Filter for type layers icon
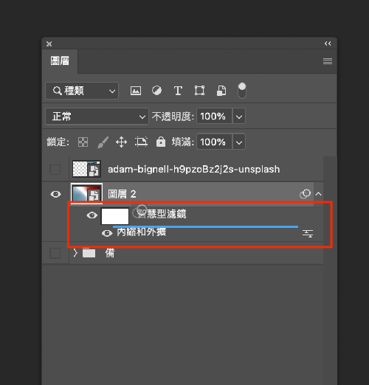 (x=178, y=91)
